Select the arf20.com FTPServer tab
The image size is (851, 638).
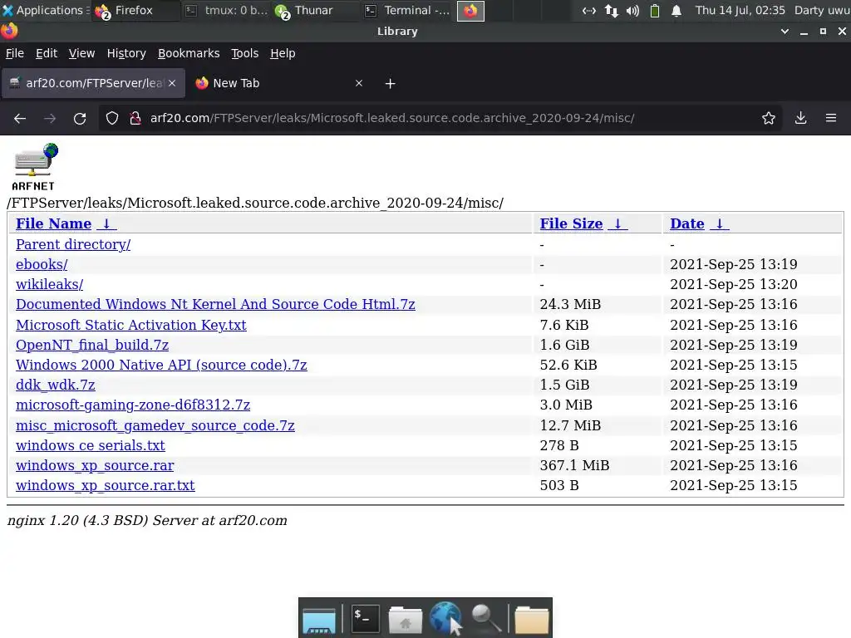click(93, 83)
